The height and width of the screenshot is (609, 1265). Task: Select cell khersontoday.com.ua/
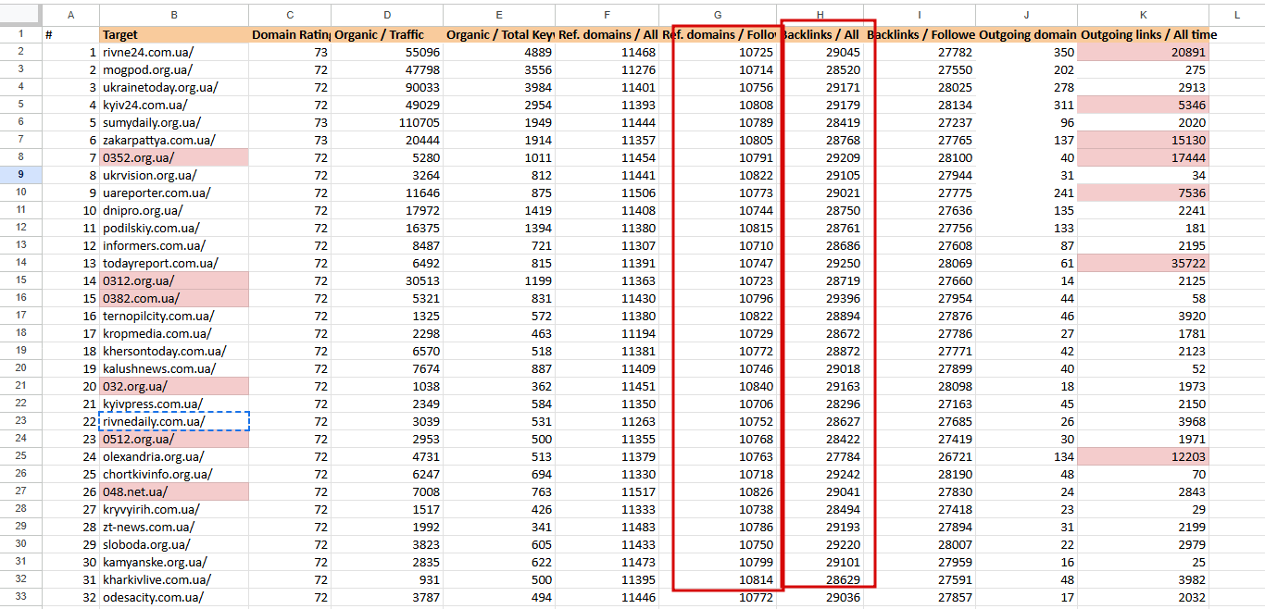click(x=174, y=351)
